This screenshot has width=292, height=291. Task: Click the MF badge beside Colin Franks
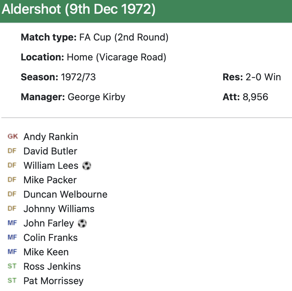[12, 237]
